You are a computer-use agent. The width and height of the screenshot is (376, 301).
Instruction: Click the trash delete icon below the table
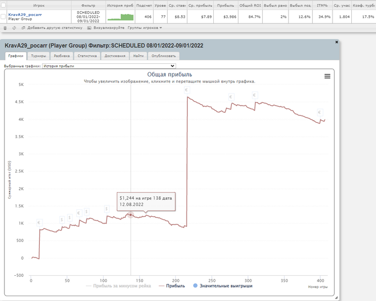tap(5, 28)
